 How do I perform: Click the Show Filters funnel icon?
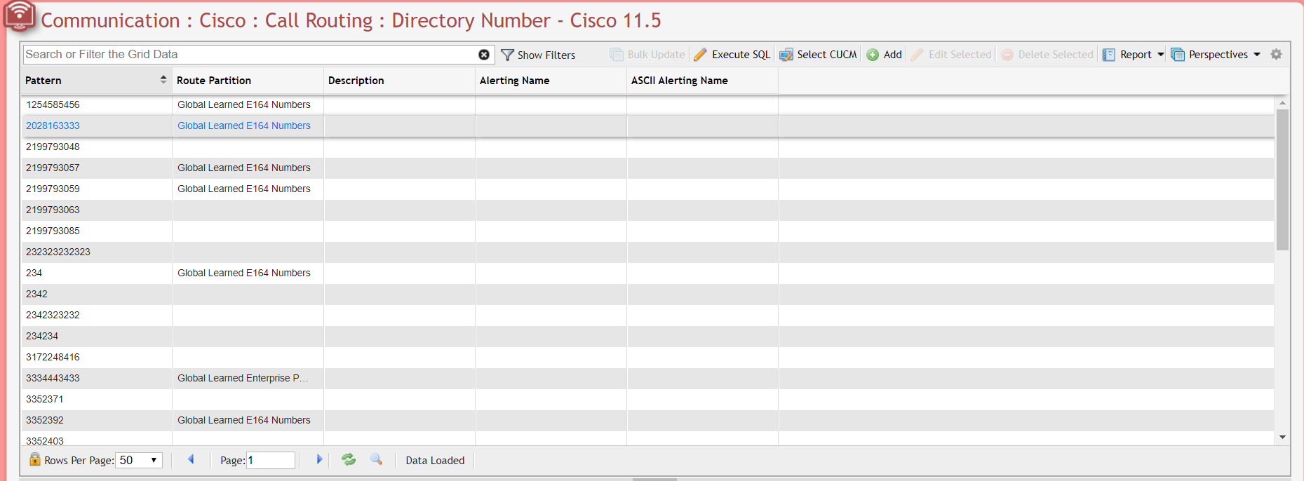507,55
